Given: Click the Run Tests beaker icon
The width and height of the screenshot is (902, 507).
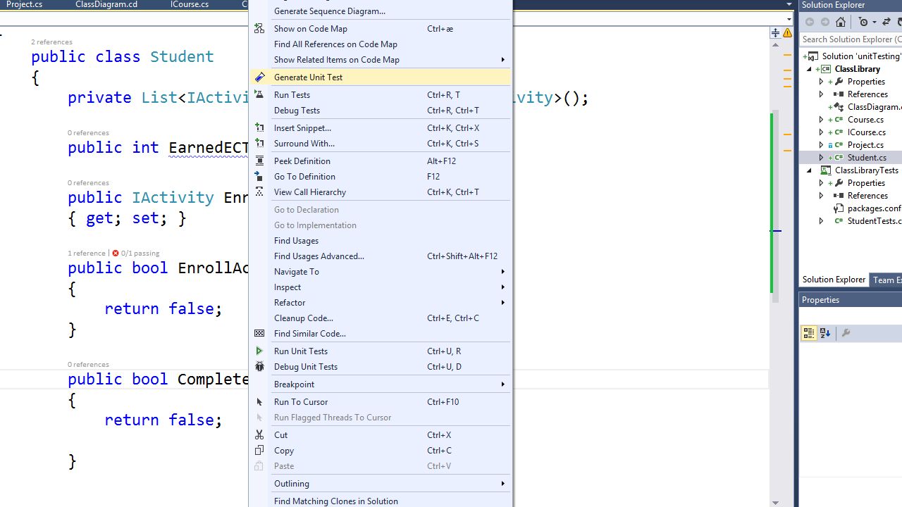Looking at the screenshot, I should (259, 95).
